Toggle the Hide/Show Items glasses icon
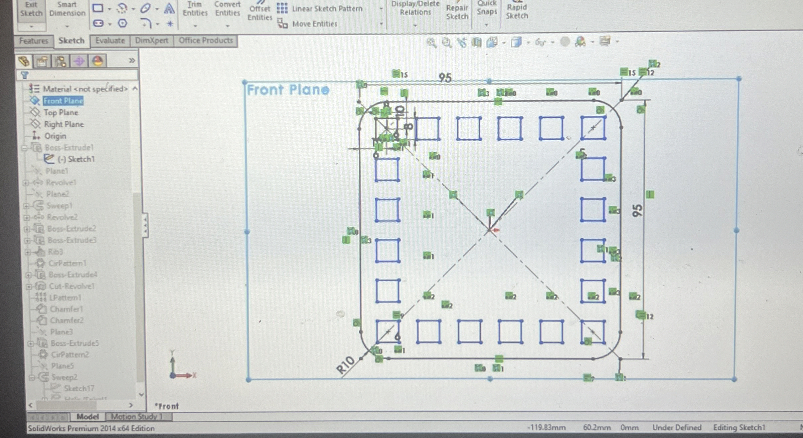803x438 pixels. (x=540, y=42)
